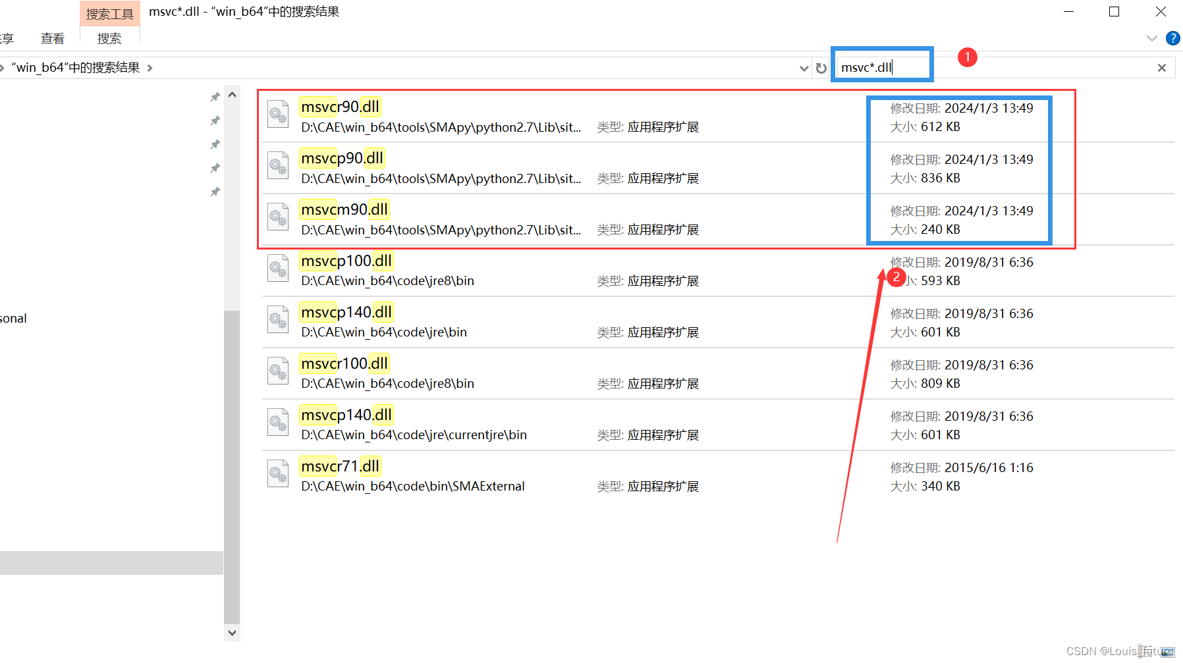Viewport: 1183px width, 663px height.
Task: Open the 搜索工具 contextual tab
Action: click(x=109, y=13)
